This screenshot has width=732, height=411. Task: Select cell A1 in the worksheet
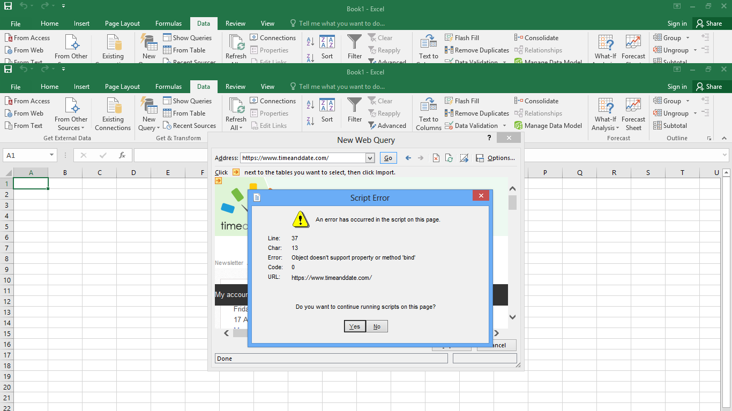click(31, 184)
